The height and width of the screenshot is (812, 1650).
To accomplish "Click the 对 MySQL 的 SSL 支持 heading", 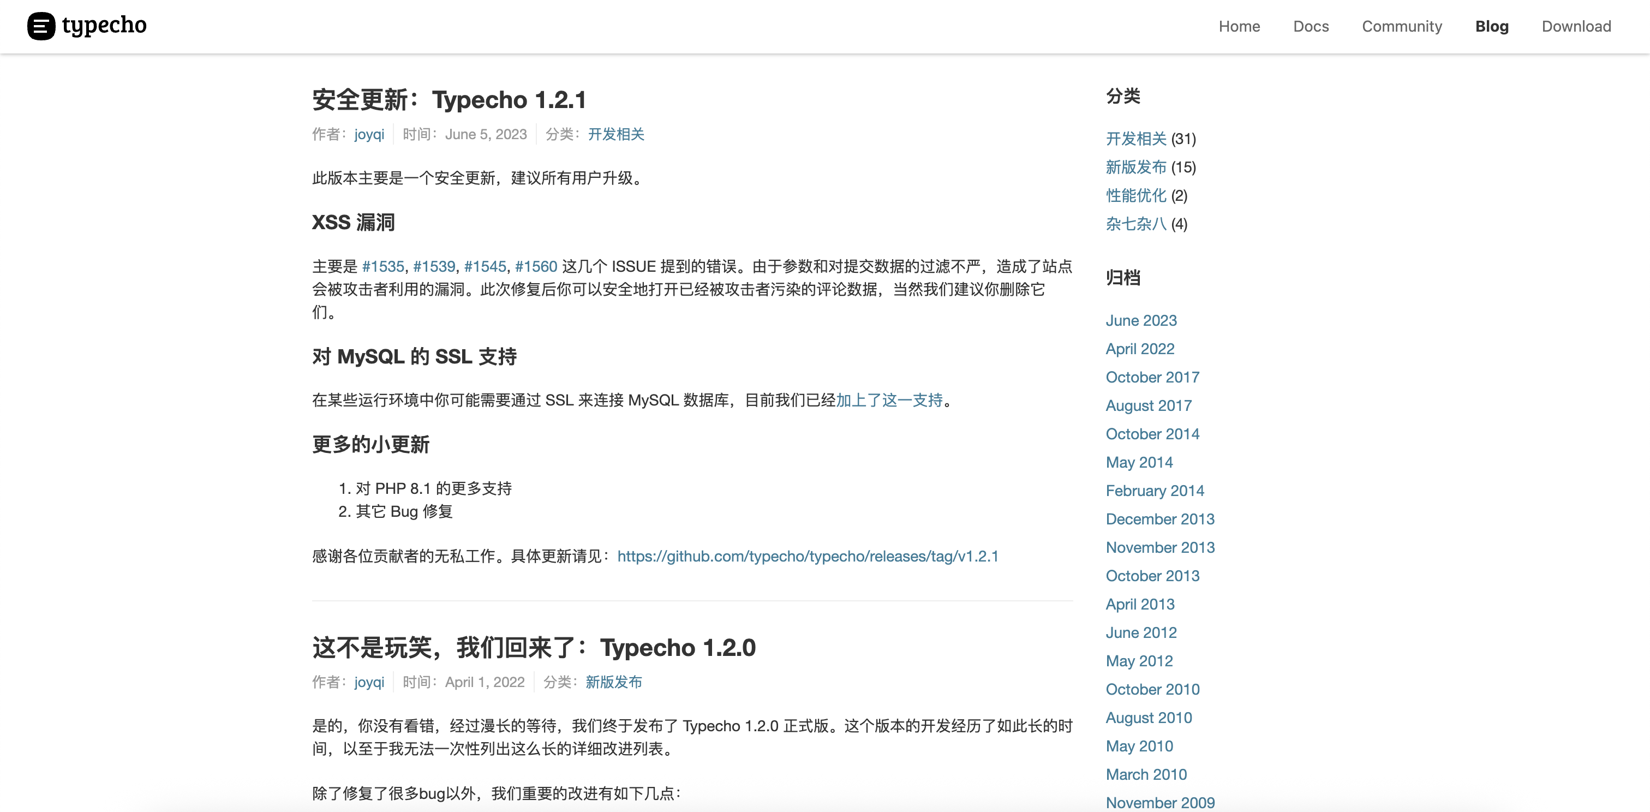I will coord(415,356).
